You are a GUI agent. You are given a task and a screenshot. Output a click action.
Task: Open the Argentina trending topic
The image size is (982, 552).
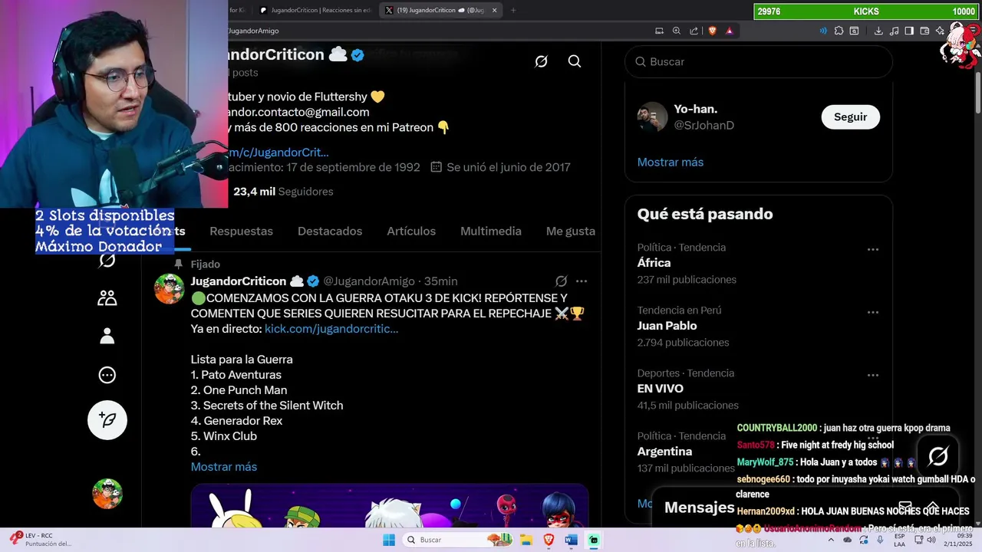coord(664,451)
